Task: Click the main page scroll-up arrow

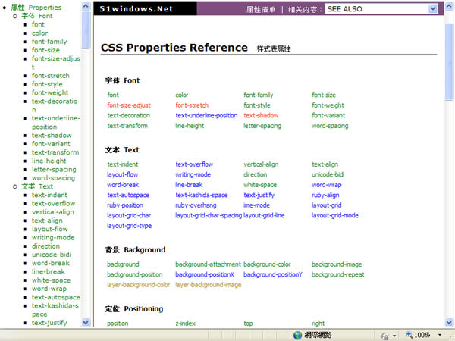Action: pyautogui.click(x=449, y=6)
